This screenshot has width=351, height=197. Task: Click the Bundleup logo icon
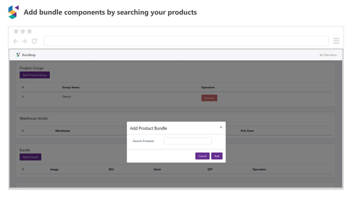[18, 55]
